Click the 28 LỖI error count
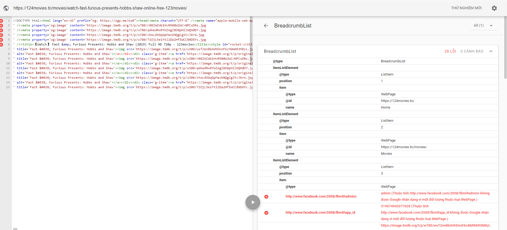The width and height of the screenshot is (507, 230). pos(450,51)
